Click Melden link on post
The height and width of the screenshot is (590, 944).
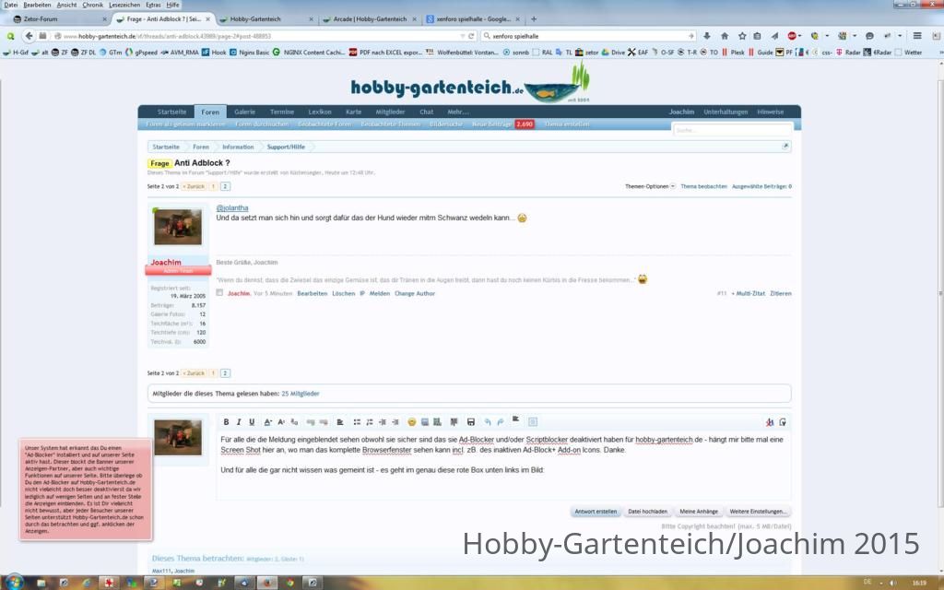point(379,294)
